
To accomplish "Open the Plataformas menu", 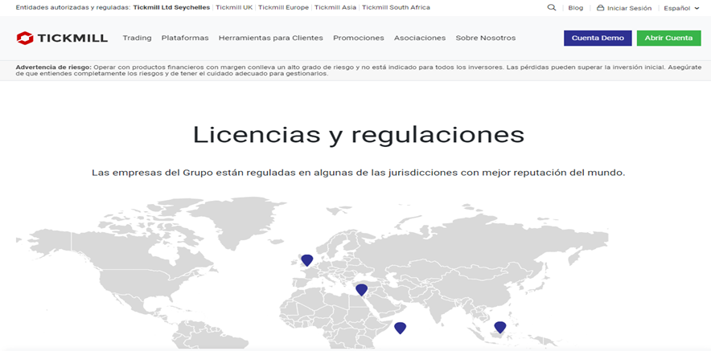I will [185, 38].
